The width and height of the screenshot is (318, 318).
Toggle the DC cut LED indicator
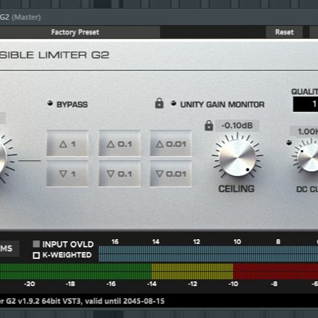pos(289,142)
